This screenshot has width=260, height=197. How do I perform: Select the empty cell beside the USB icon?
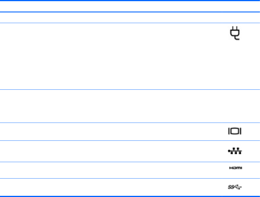pyautogui.click(x=111, y=187)
